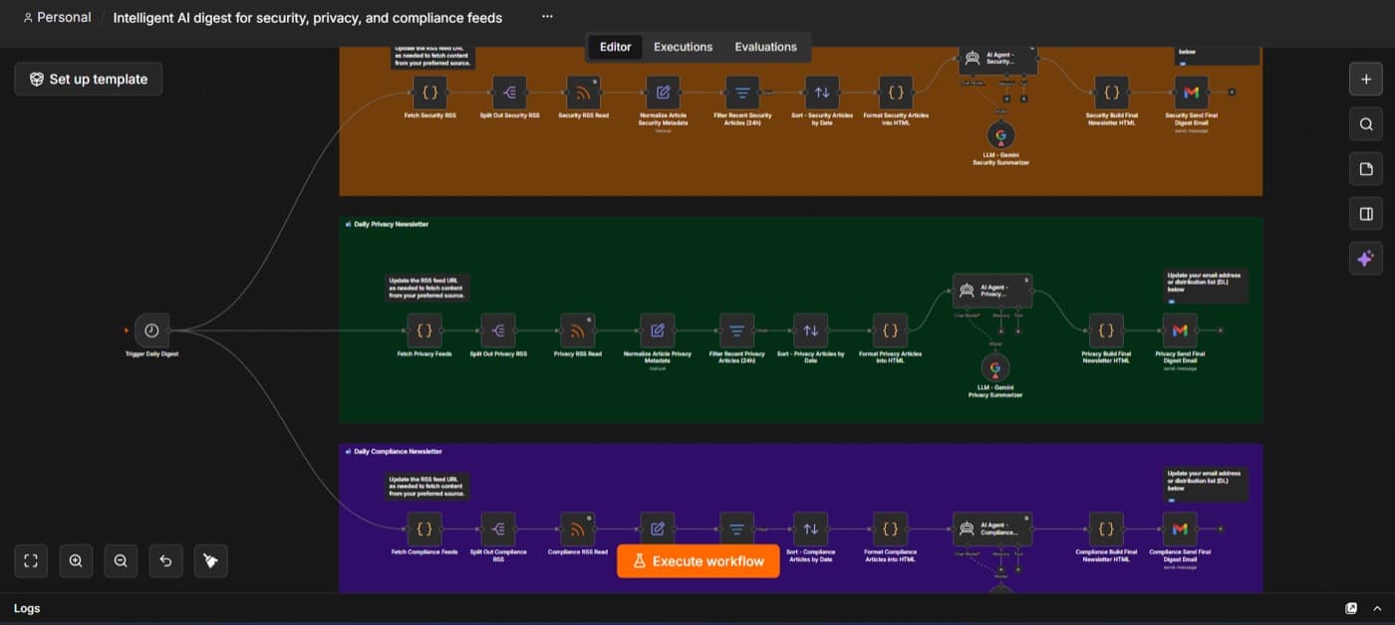Select Split Out Compliance RSS node
The height and width of the screenshot is (625, 1395).
498,528
